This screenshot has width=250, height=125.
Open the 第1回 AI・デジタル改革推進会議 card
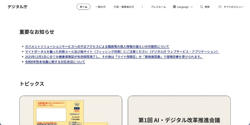coord(179,110)
